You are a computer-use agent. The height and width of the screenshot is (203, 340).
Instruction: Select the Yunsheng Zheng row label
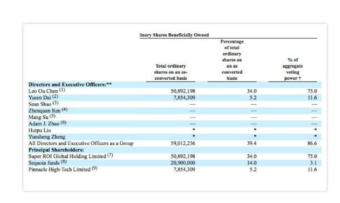pos(47,137)
